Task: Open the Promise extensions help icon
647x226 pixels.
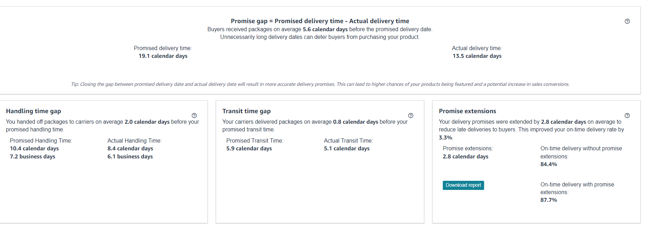Action: [627, 116]
